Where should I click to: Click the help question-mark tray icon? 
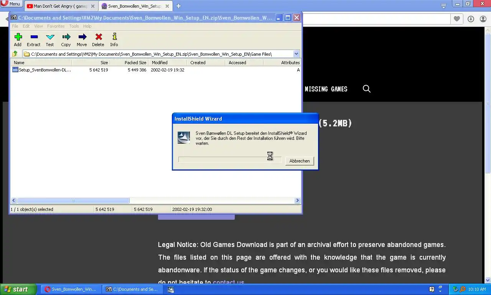tap(432, 289)
